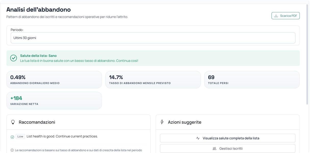Click the 'Totale persi' label
The width and height of the screenshot is (310, 153).
click(218, 83)
